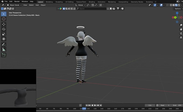The height and width of the screenshot is (112, 183).
Task: Click the green Y axis on gizmo
Action: click(x=175, y=17)
